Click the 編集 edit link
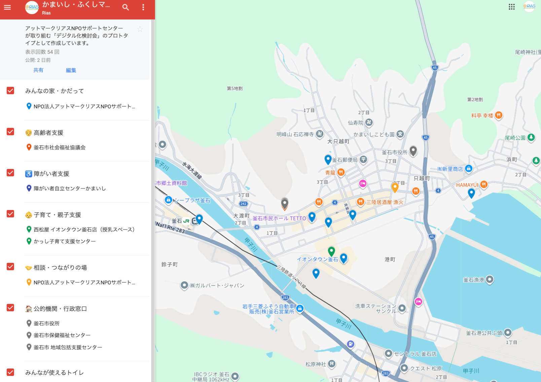The height and width of the screenshot is (382, 541). pyautogui.click(x=71, y=70)
